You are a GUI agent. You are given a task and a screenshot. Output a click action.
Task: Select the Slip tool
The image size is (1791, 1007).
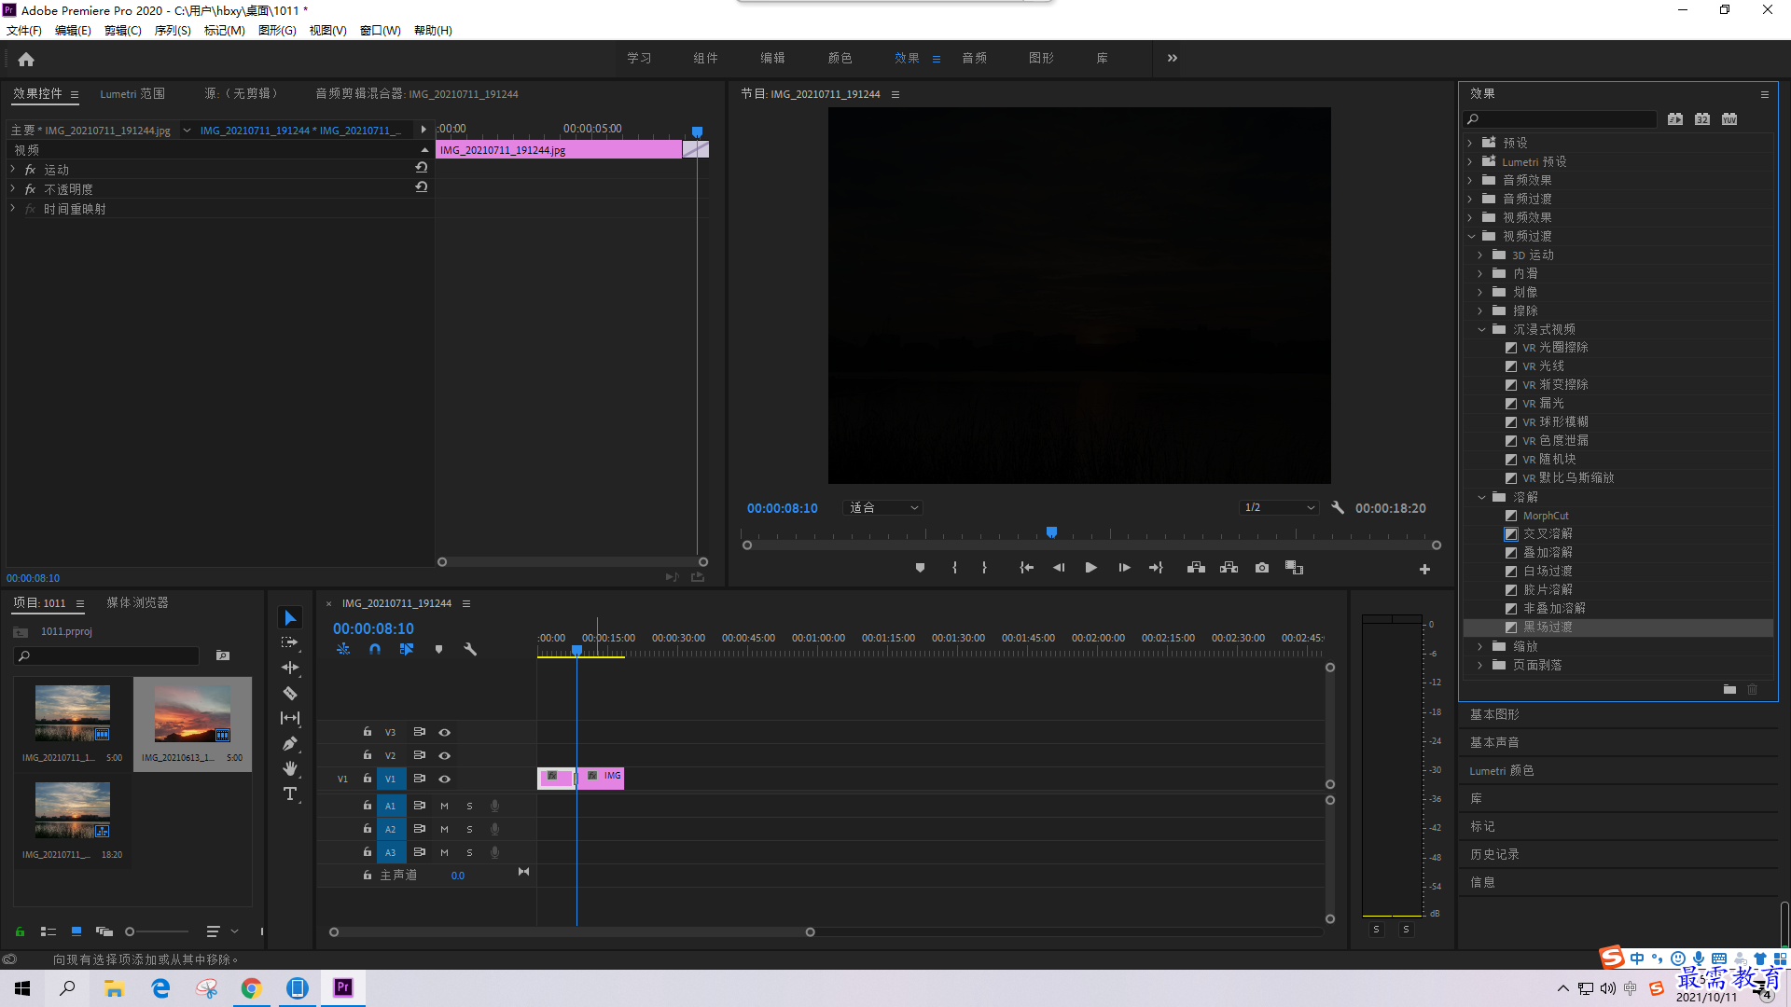(290, 718)
